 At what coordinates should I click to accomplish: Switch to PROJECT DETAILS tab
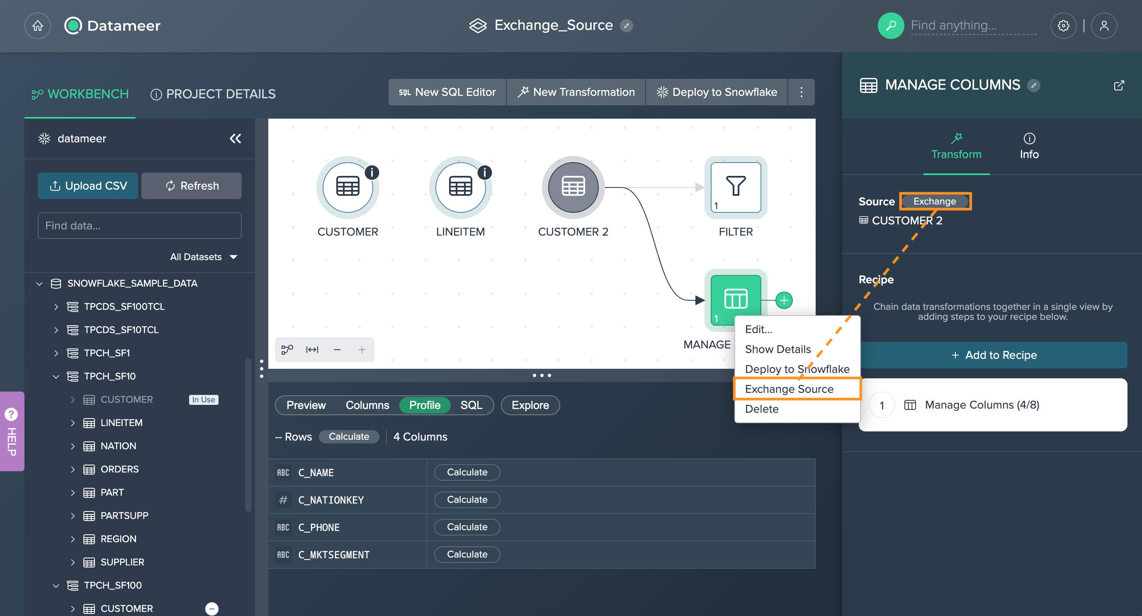(213, 94)
